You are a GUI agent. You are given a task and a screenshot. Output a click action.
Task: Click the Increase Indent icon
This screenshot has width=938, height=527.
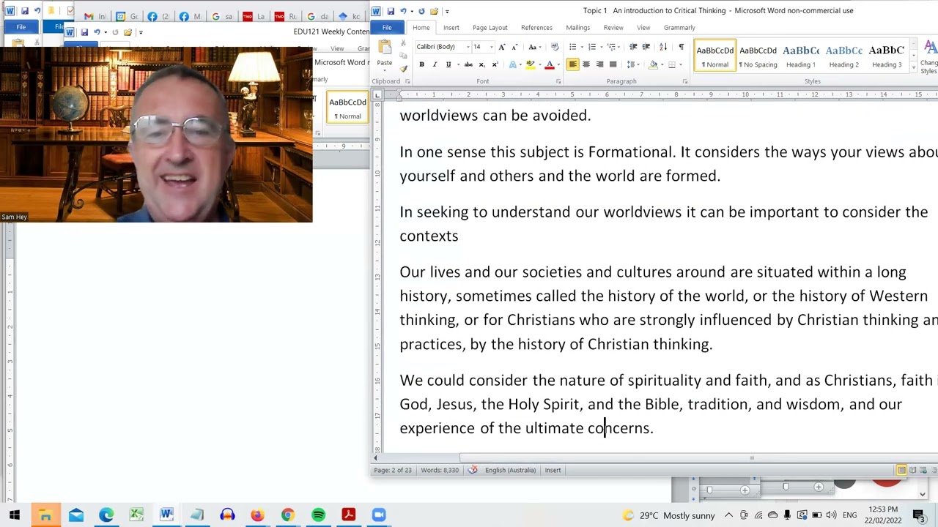pos(646,47)
